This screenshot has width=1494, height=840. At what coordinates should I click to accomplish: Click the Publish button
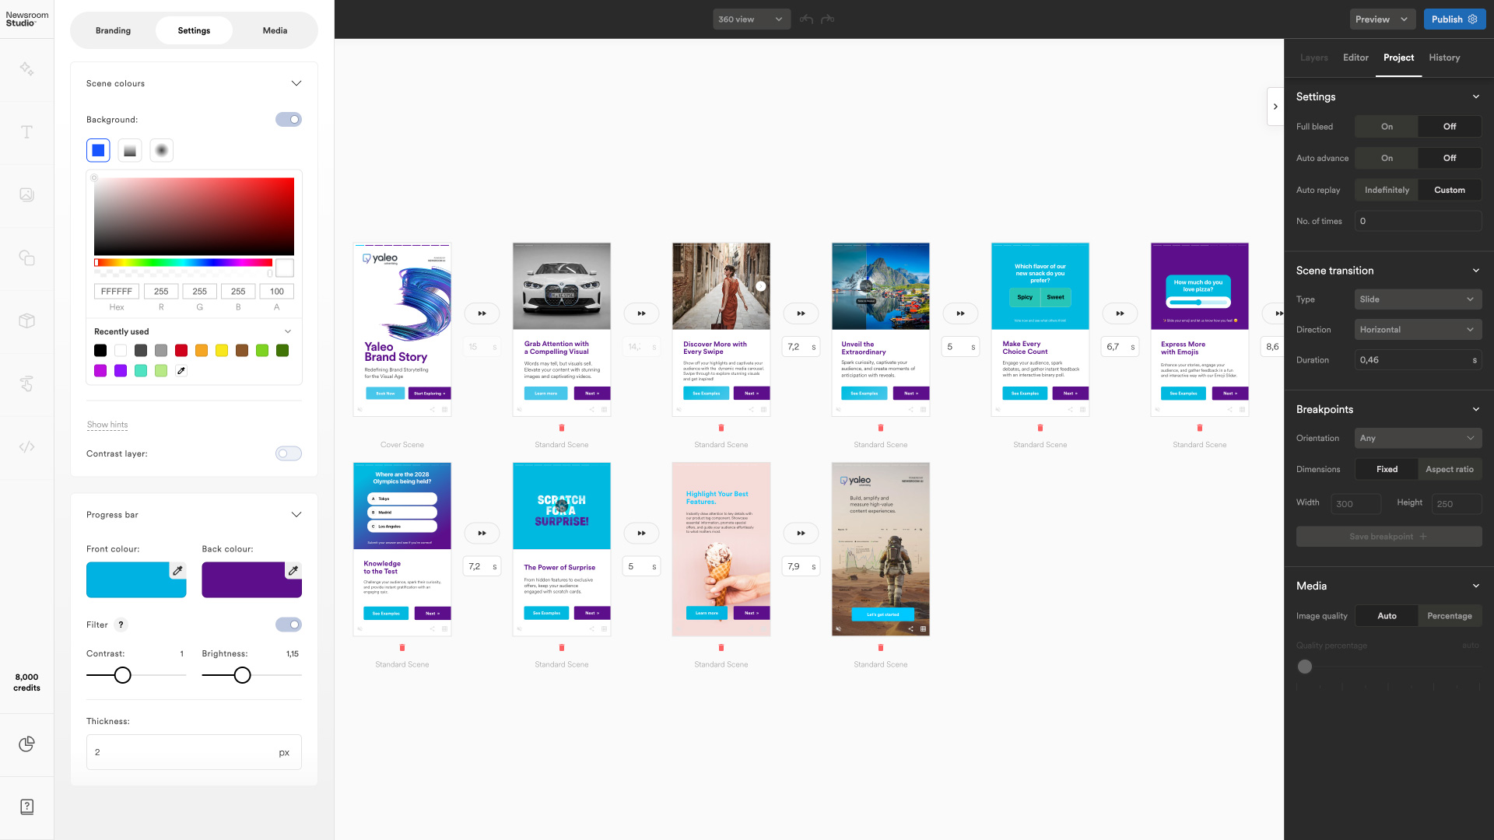tap(1447, 19)
